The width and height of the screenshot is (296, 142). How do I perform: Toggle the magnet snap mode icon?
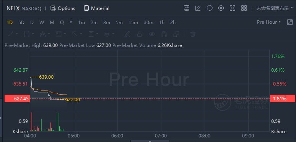164,34
